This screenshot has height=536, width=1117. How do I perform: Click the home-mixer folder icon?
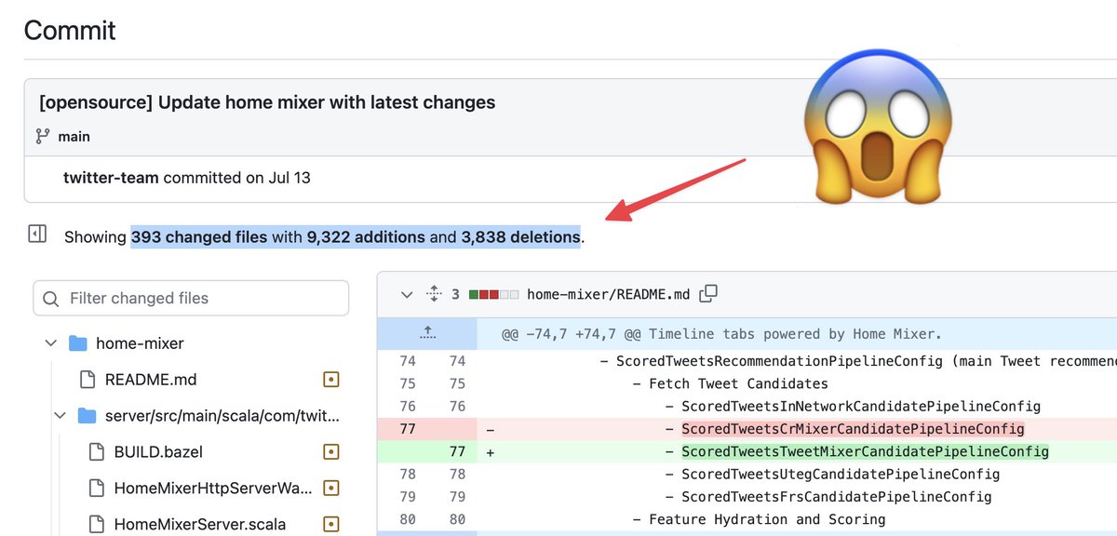click(78, 343)
